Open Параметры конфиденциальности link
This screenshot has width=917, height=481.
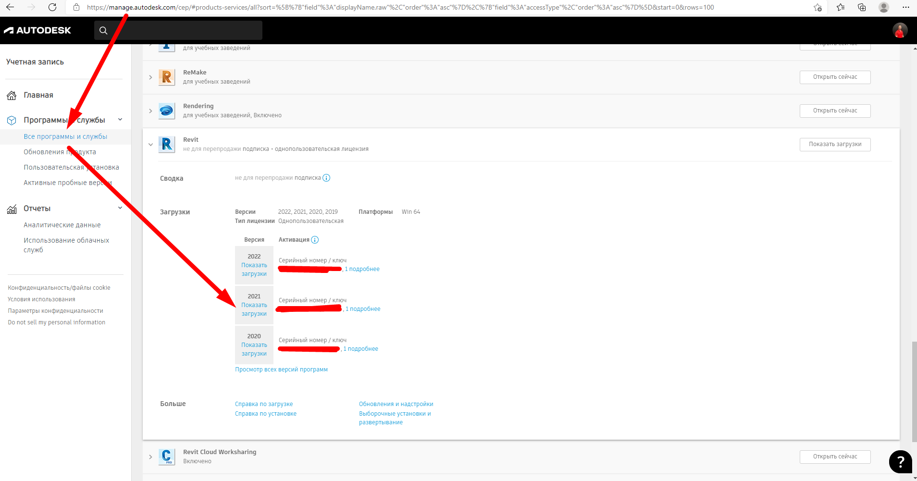point(55,311)
